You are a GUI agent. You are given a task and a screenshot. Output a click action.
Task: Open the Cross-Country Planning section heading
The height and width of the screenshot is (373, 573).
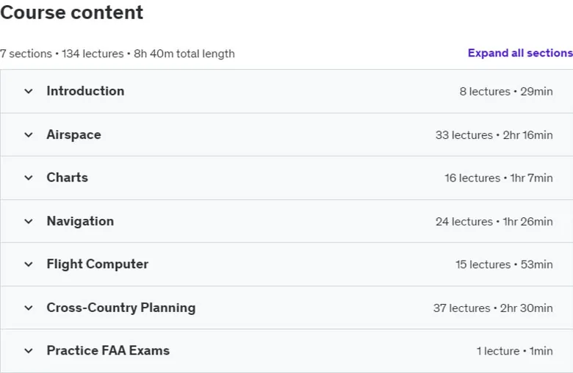(x=121, y=308)
